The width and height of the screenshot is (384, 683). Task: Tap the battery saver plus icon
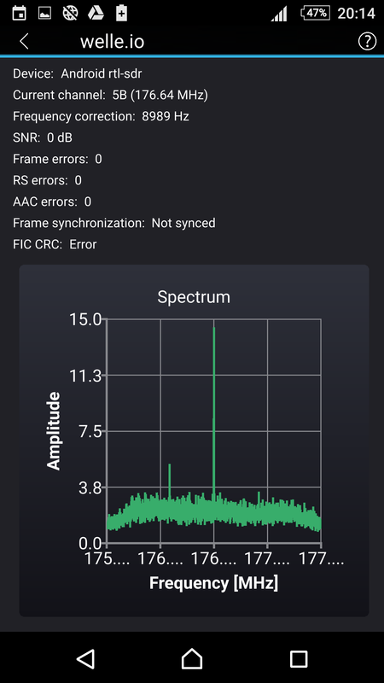121,13
